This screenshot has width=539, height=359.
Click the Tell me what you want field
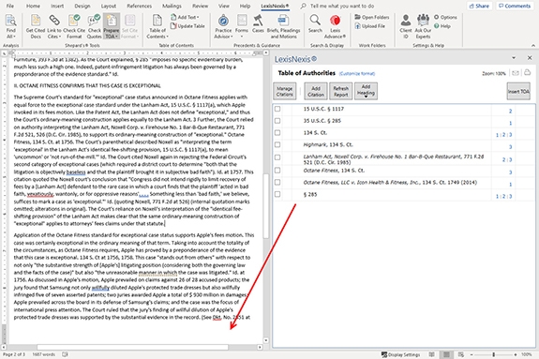point(342,6)
